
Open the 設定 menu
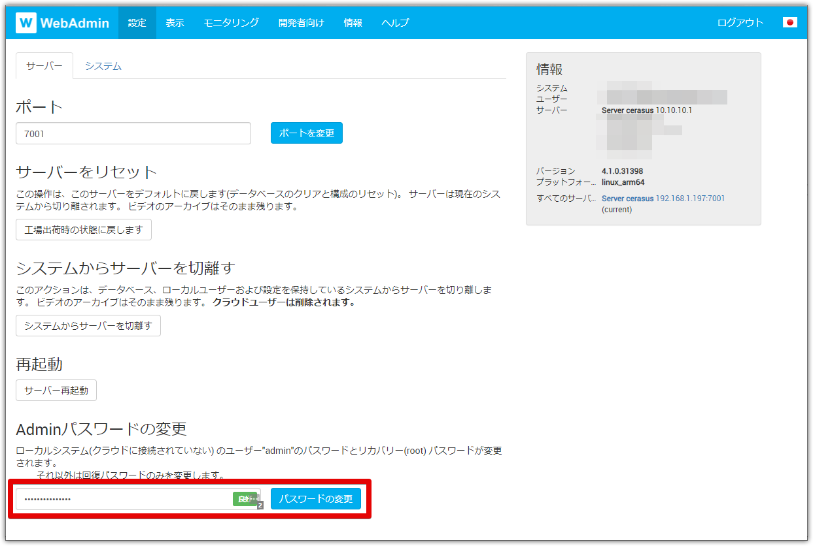pos(137,23)
